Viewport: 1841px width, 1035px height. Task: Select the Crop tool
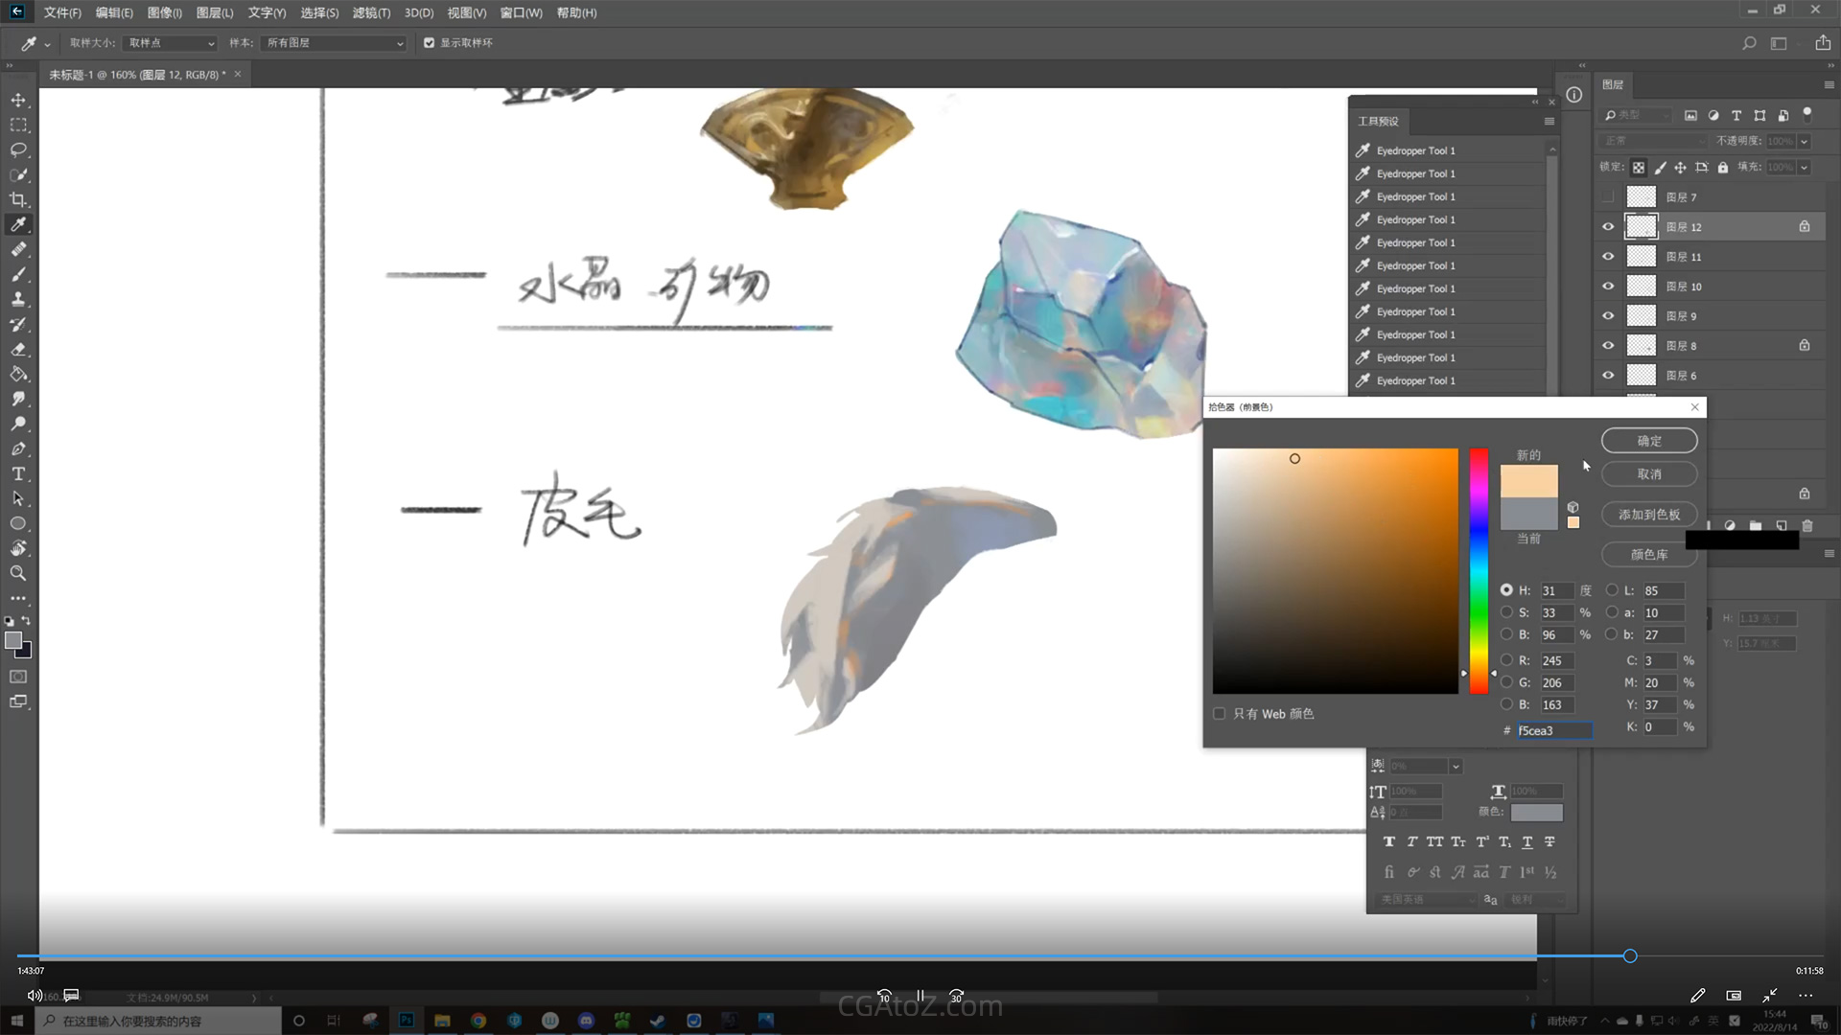pos(18,199)
